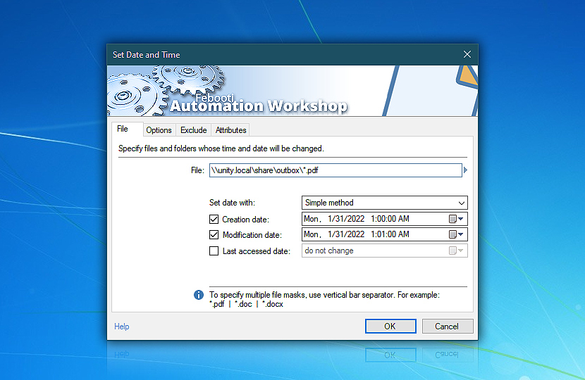Click the '*.pdf | *.doc | *.docx' example text

[x=246, y=304]
